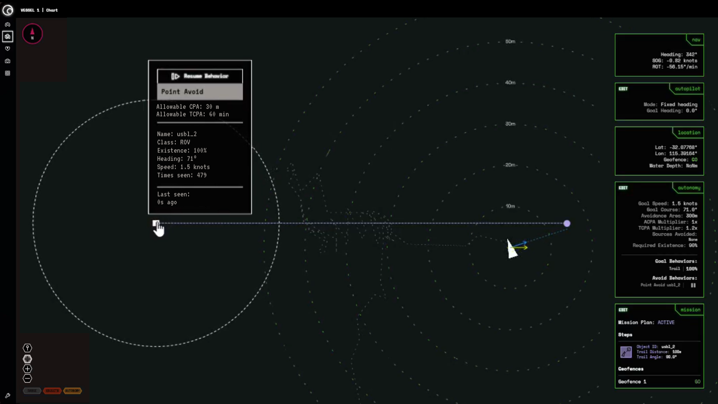Toggle the RANGE overlay chip
718x404 pixels.
click(32, 391)
